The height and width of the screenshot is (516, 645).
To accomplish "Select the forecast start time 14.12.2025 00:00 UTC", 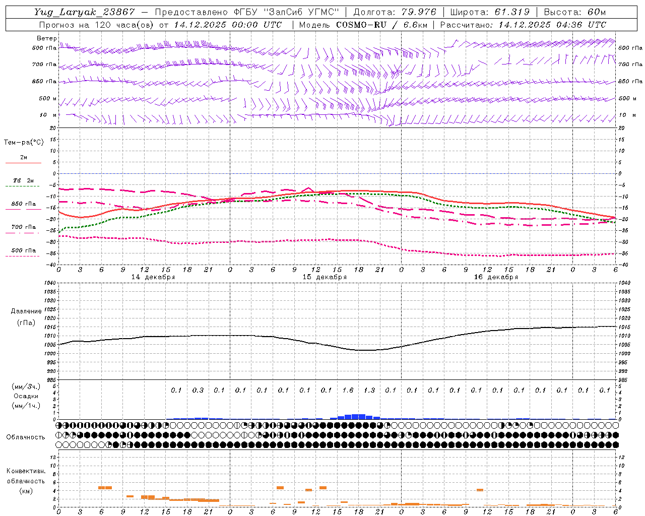I will point(228,25).
